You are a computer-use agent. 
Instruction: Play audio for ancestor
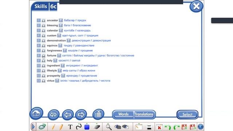click(x=43, y=20)
